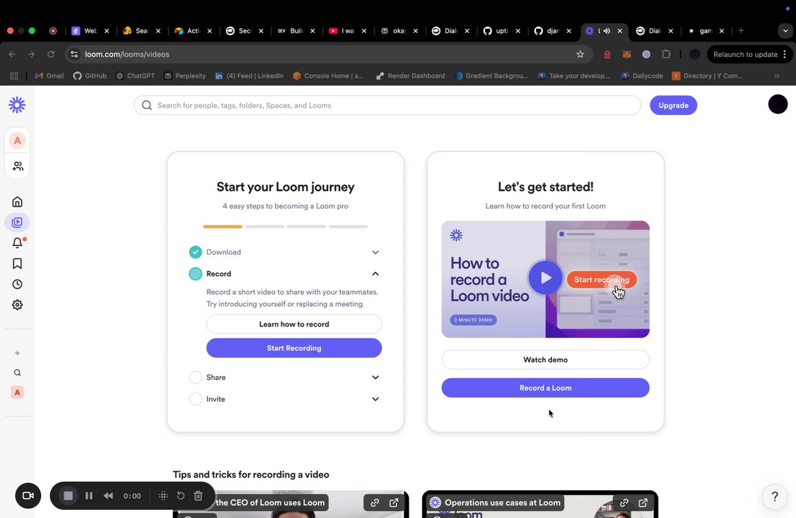The image size is (796, 518).
Task: Open site information icon in address bar
Action: click(x=75, y=54)
